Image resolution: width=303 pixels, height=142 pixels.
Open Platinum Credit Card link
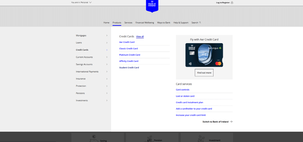point(129,55)
